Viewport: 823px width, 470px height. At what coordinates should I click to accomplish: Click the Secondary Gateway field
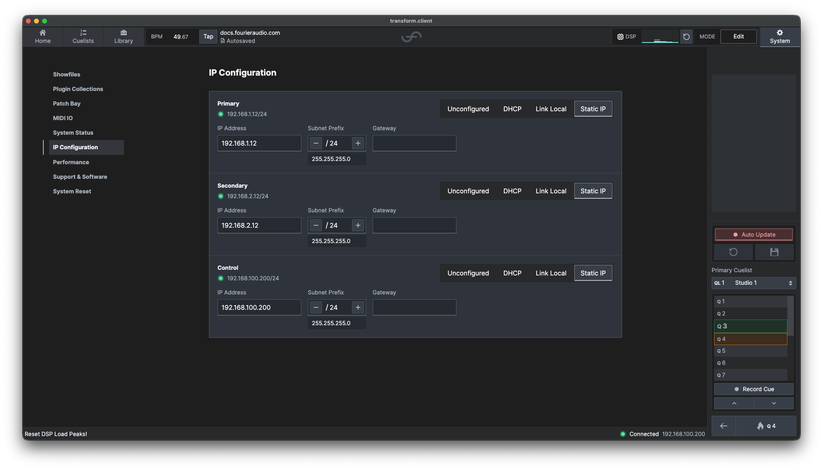414,225
